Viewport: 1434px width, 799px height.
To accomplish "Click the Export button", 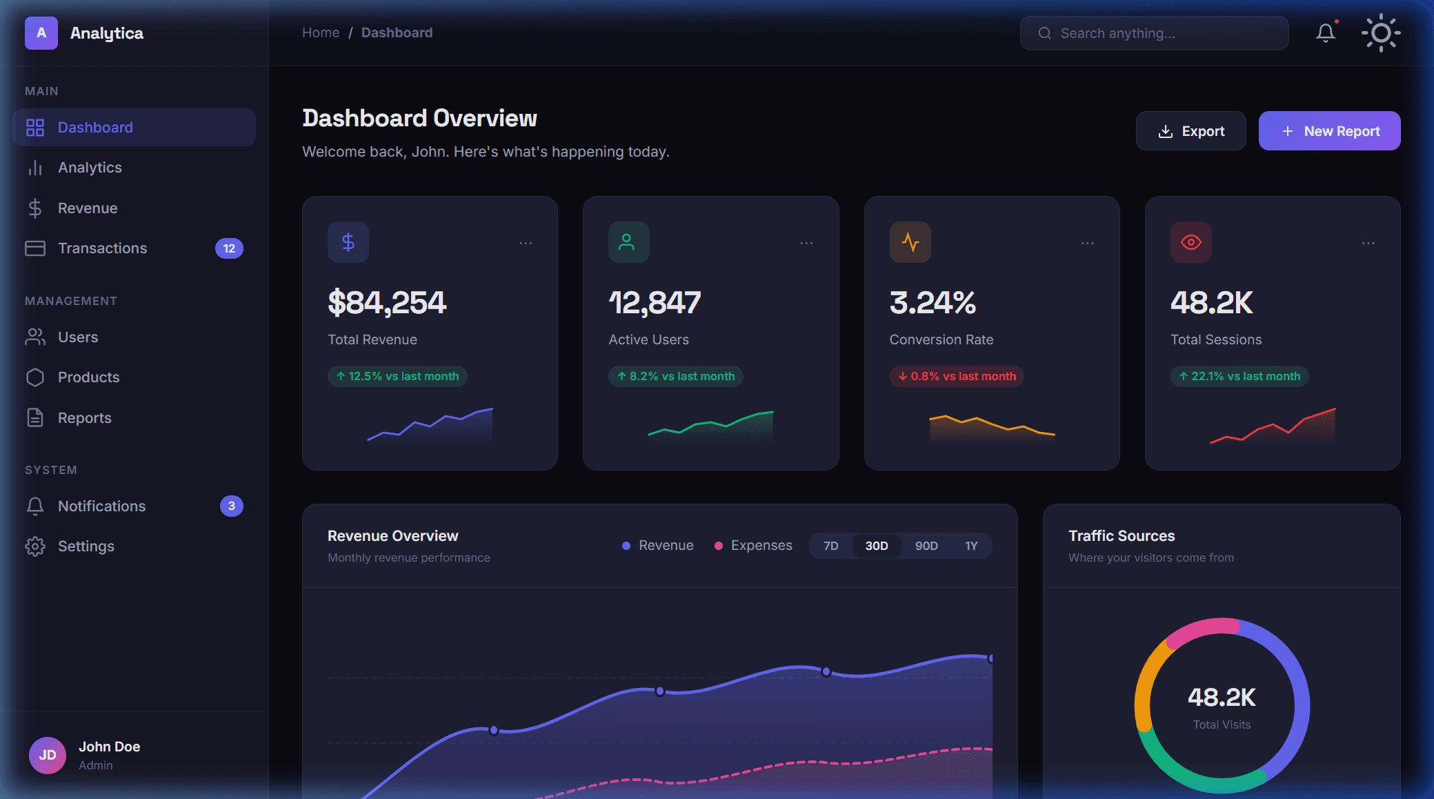I will click(x=1191, y=130).
